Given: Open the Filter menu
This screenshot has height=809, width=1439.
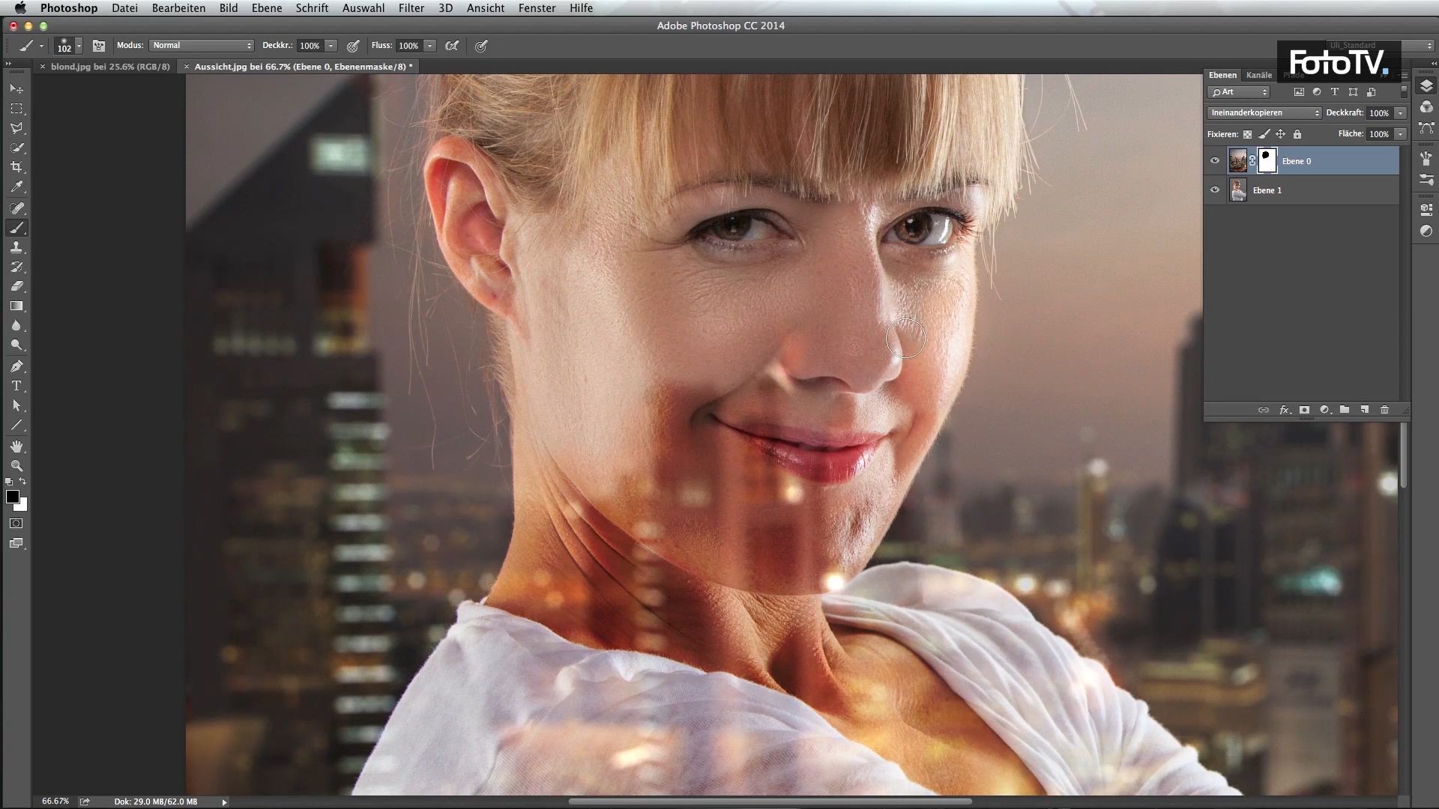Looking at the screenshot, I should pyautogui.click(x=411, y=8).
